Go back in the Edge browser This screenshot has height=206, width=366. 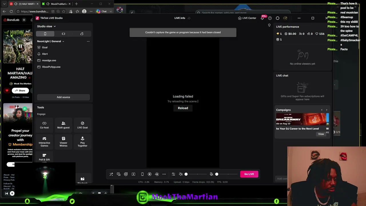click(4, 11)
